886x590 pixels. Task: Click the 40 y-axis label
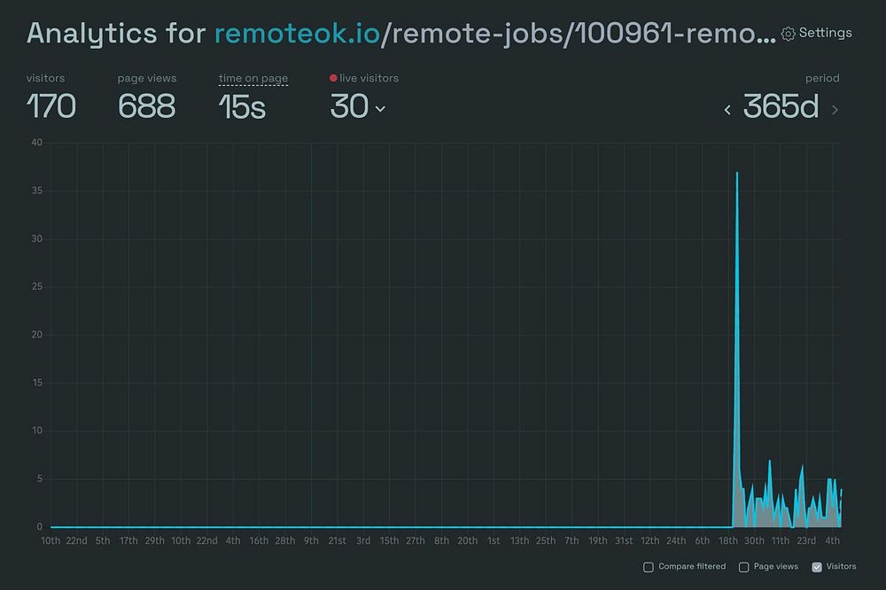pos(36,143)
